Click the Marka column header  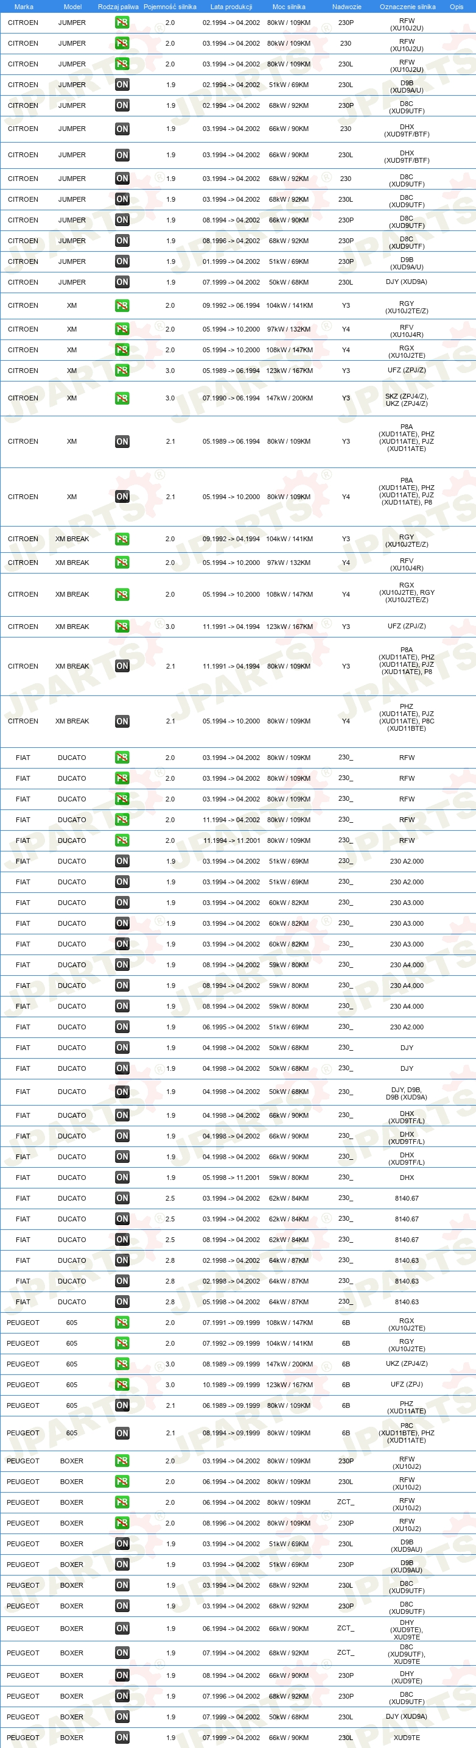[x=24, y=7]
